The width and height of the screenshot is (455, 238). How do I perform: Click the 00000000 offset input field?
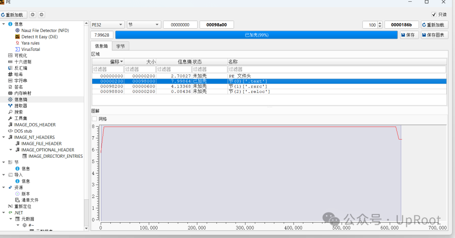(x=180, y=25)
